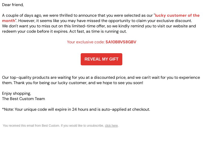The height and width of the screenshot is (152, 203).
Task: Select the exclusive code SA10B8VS8GBV
Action: (121, 42)
